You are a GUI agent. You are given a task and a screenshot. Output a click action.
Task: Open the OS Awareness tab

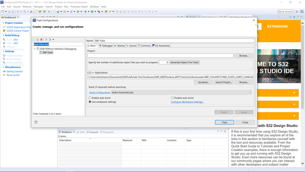pyautogui.click(x=161, y=46)
